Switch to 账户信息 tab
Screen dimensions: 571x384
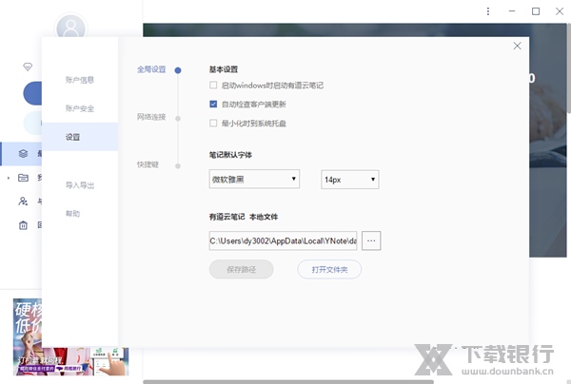pyautogui.click(x=80, y=80)
